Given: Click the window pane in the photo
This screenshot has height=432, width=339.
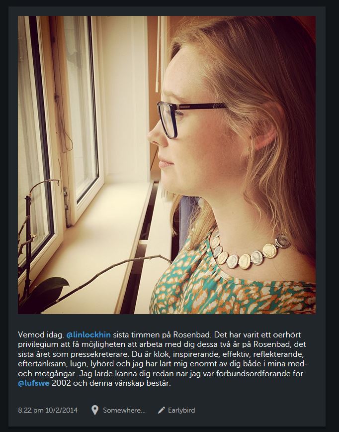Looking at the screenshot, I should tap(81, 108).
